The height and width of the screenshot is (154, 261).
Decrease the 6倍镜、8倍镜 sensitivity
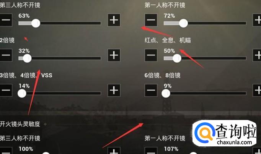[x=151, y=90]
